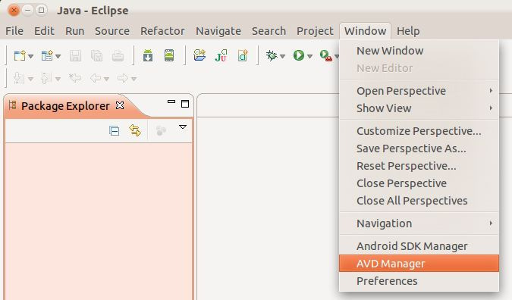Screen dimensions: 512x300
Task: Click the New Android project wizard icon
Action: pyautogui.click(x=47, y=56)
